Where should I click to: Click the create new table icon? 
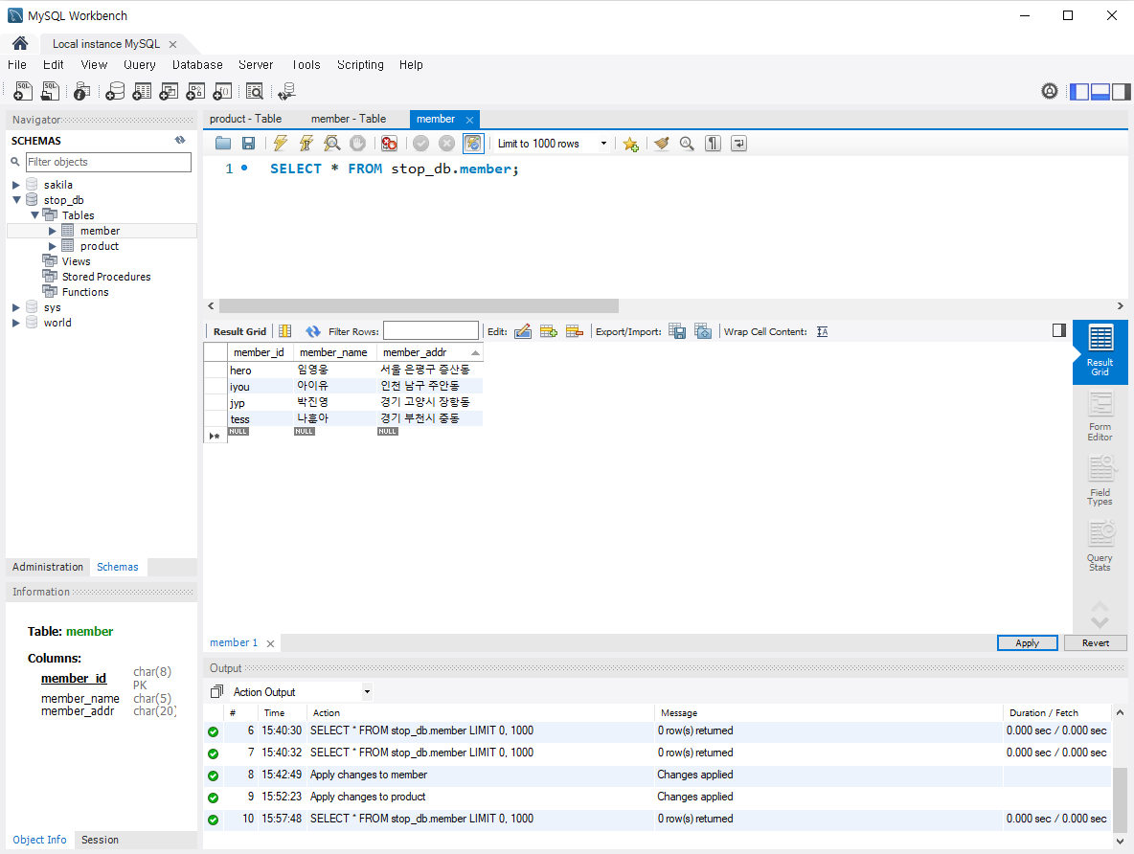coord(142,91)
